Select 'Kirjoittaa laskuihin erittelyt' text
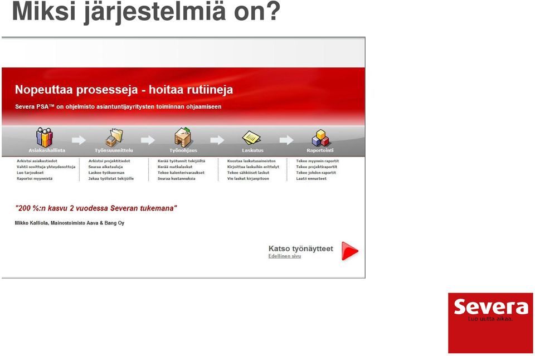The image size is (535, 356). click(x=253, y=167)
